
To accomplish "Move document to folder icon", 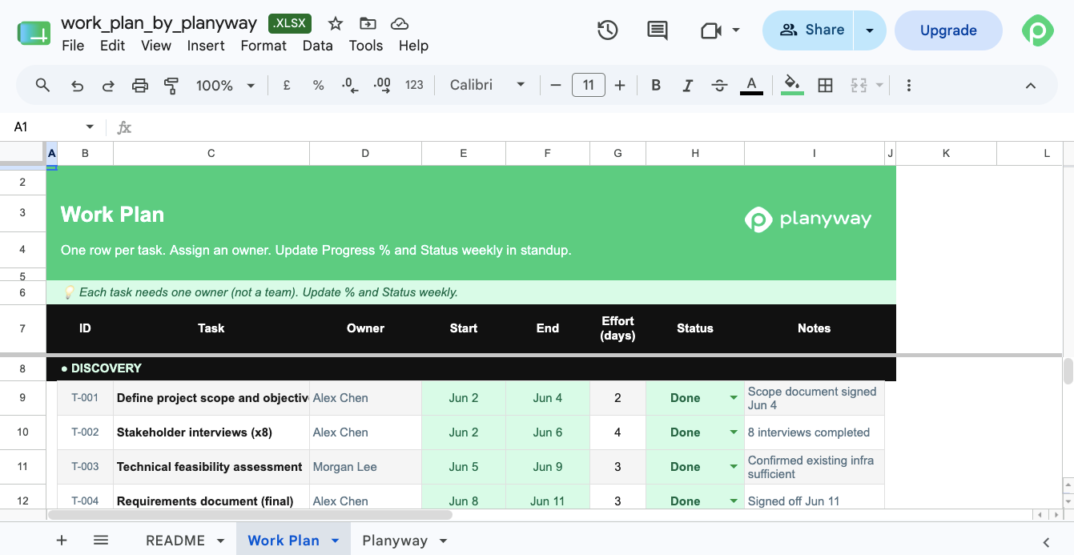I will tap(368, 23).
